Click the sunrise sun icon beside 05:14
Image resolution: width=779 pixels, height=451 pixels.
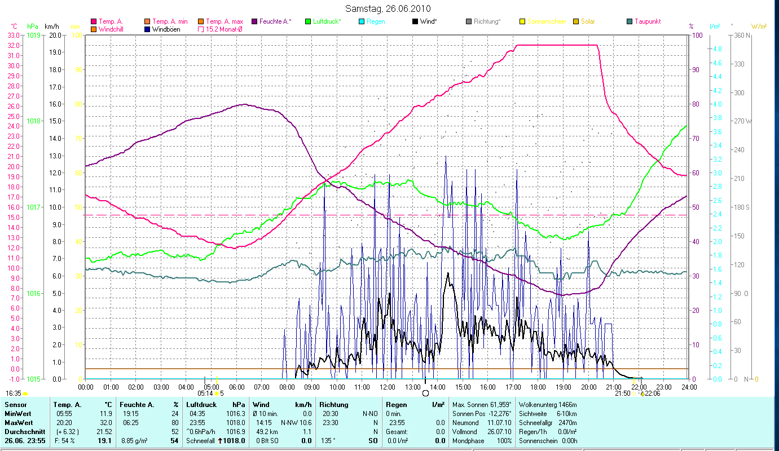(x=217, y=393)
